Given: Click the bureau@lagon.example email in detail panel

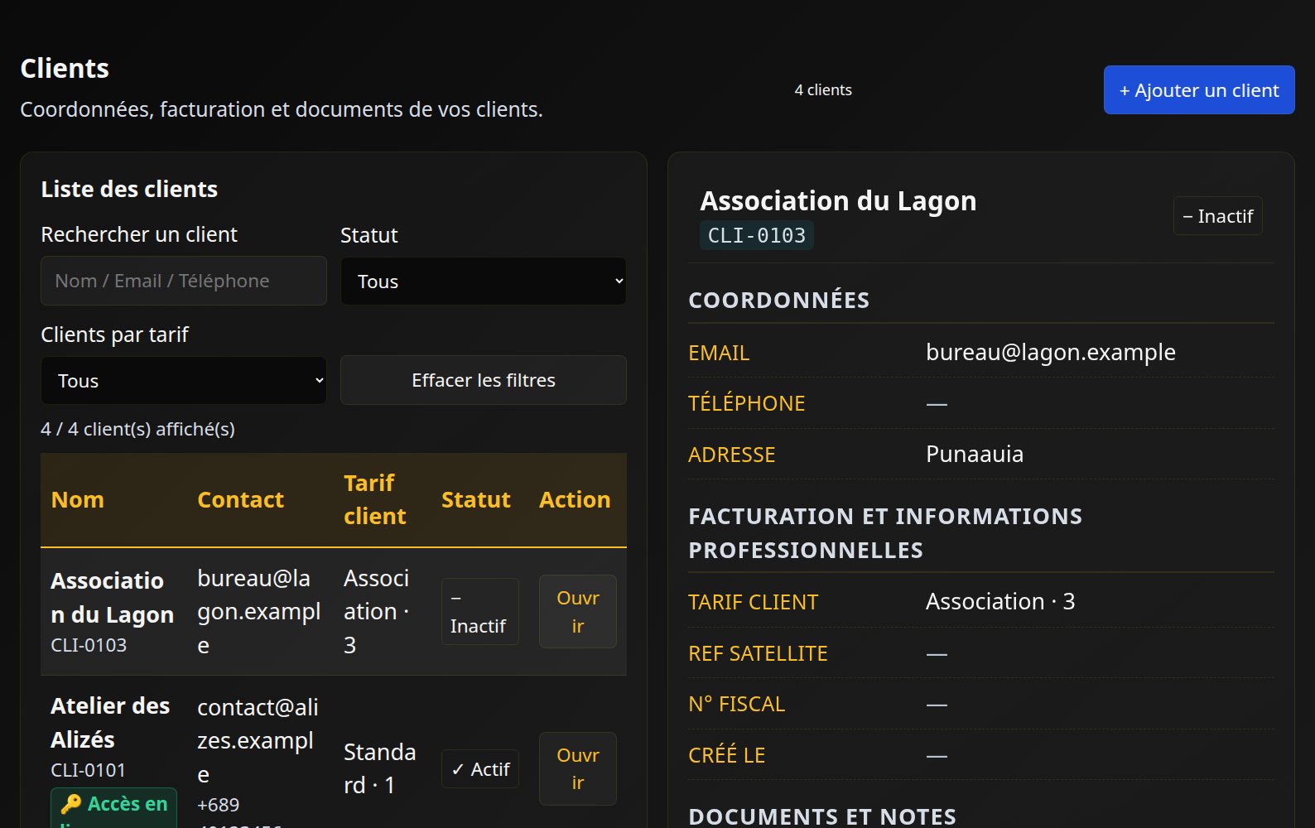Looking at the screenshot, I should pos(1050,353).
